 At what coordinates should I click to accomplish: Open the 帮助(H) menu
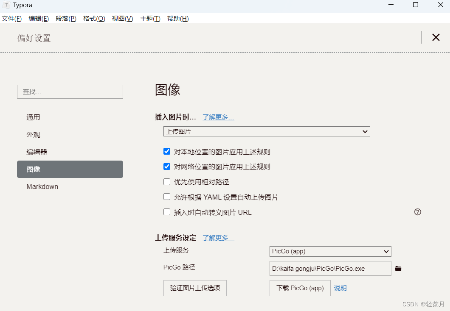[x=178, y=19]
